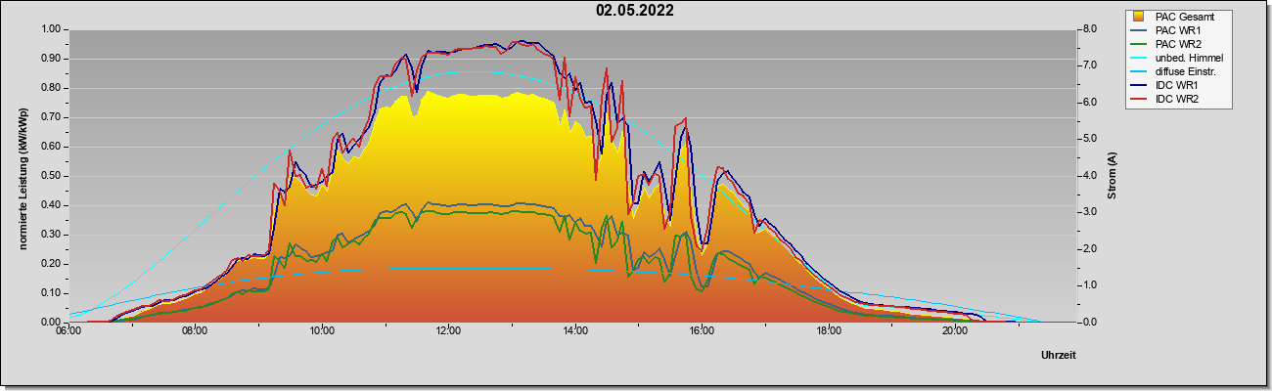Click the 0.50 tick on the left axis
Viewport: 1272px width, 391px height.
51,176
